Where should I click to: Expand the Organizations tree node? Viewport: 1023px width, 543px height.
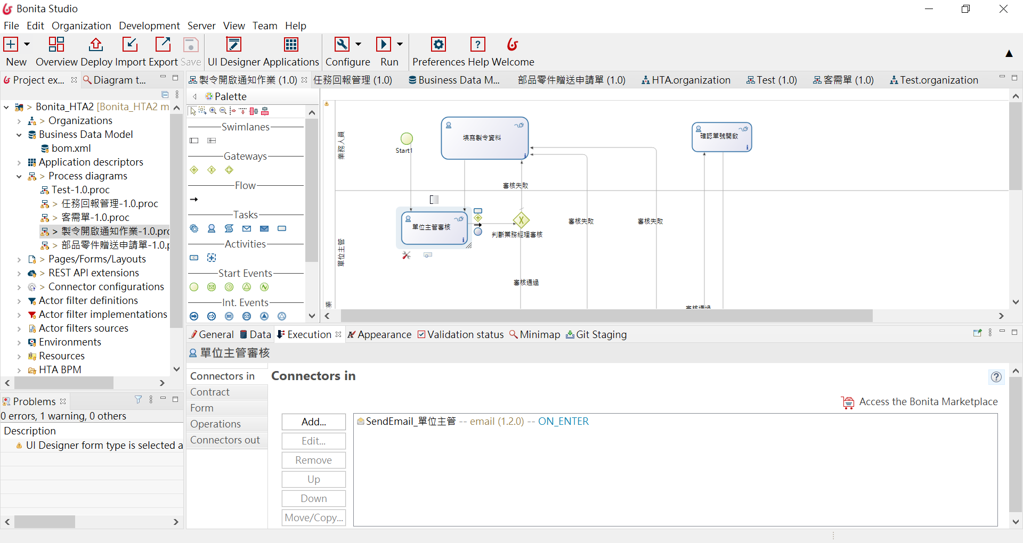coord(19,121)
